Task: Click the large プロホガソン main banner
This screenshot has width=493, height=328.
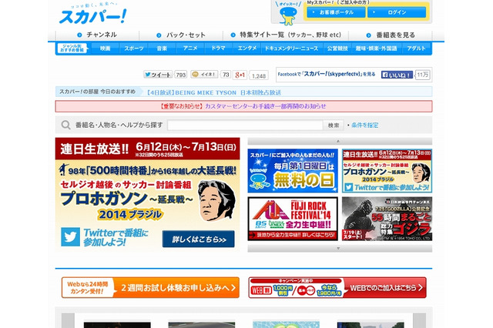Action: click(x=147, y=193)
